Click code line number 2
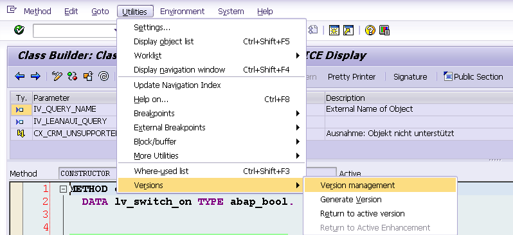 pyautogui.click(x=45, y=202)
